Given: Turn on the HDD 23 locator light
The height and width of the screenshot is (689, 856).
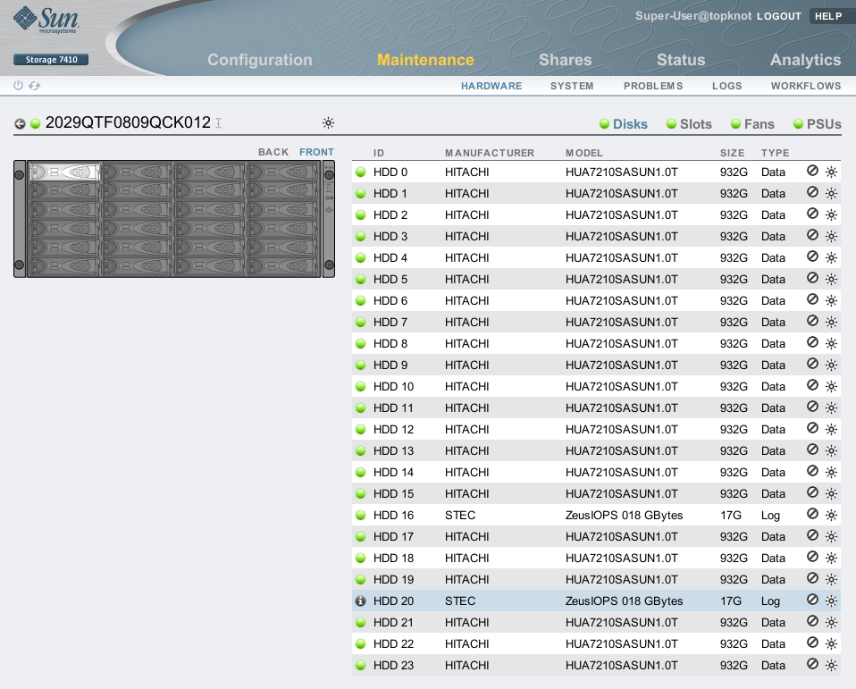Looking at the screenshot, I should click(831, 665).
